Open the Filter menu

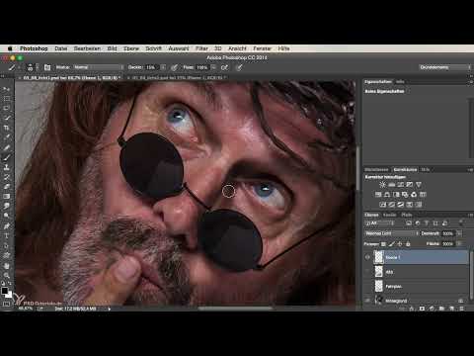201,48
